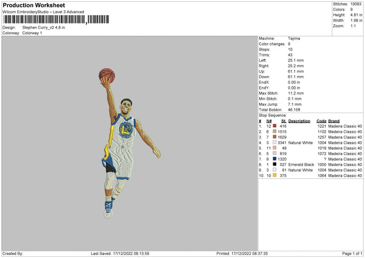Click the Colorway 1 value

[x=32, y=33]
